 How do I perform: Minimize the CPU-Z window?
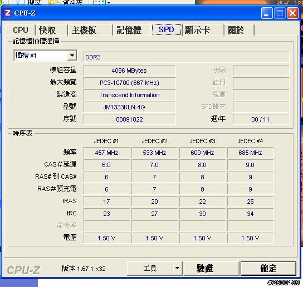coord(266,13)
